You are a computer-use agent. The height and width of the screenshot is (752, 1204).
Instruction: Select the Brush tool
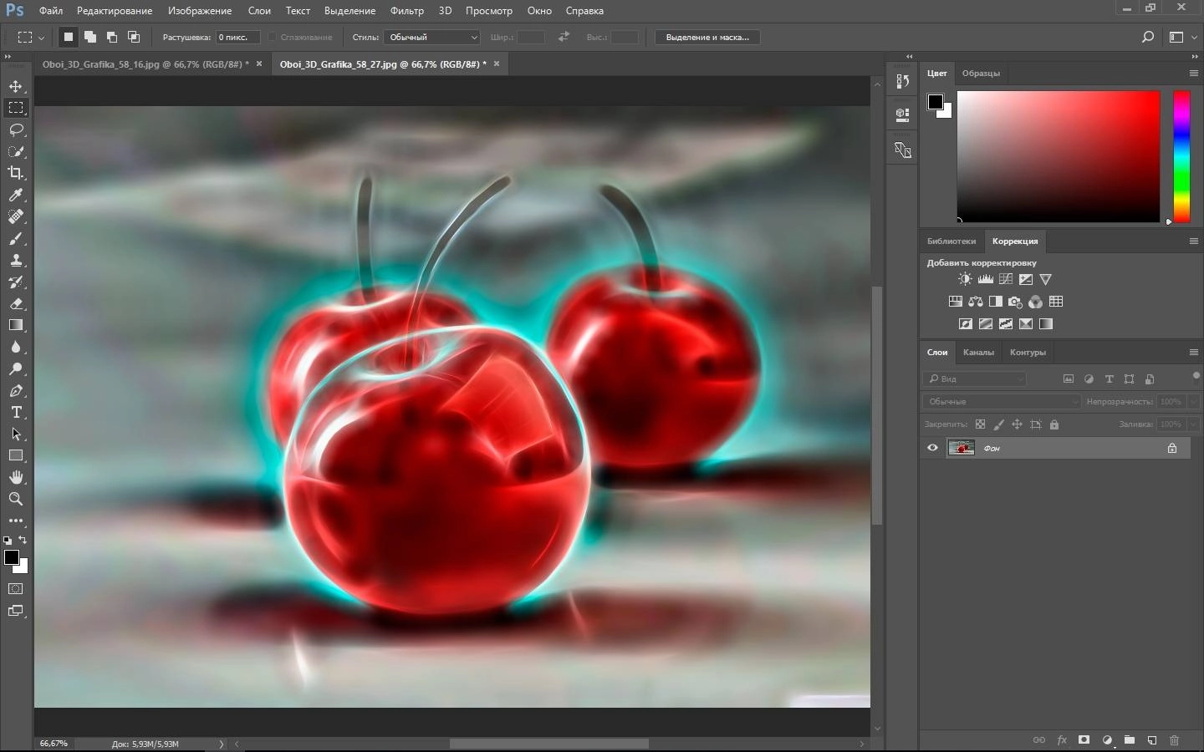pyautogui.click(x=16, y=238)
